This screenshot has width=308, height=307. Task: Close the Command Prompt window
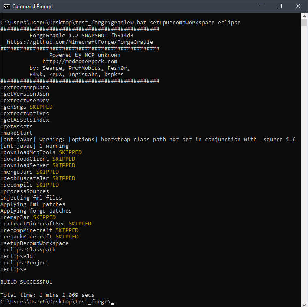click(x=298, y=6)
